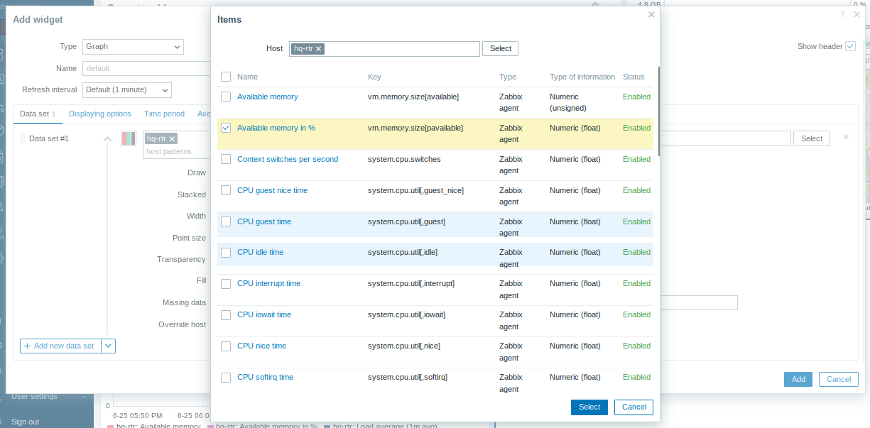Close the Add widget dialog
Image resolution: width=870 pixels, height=428 pixels.
click(857, 14)
